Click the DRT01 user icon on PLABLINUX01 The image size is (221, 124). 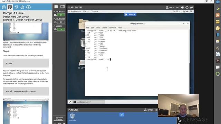(167, 8)
